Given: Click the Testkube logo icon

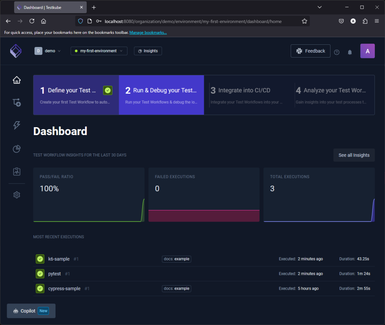Looking at the screenshot, I should (16, 51).
